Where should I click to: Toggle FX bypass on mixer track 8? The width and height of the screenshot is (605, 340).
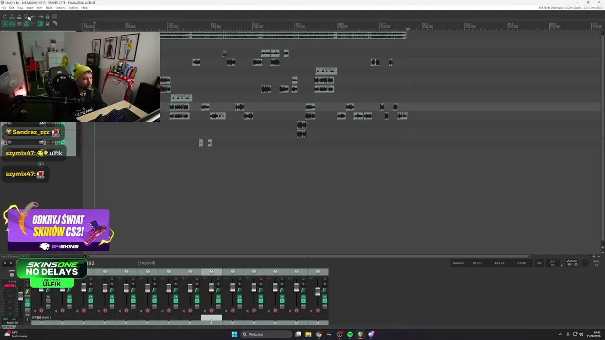pos(197,301)
